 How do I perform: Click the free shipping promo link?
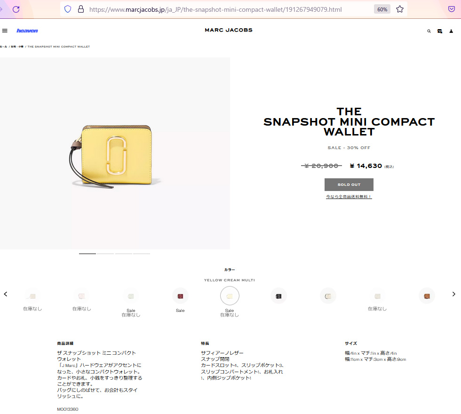(349, 197)
